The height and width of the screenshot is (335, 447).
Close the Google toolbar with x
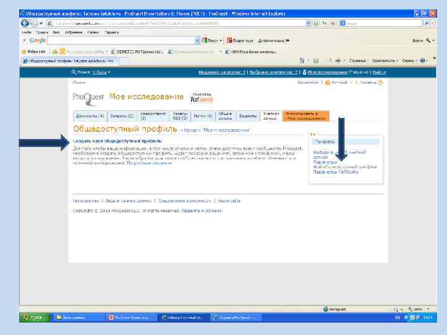click(x=24, y=40)
